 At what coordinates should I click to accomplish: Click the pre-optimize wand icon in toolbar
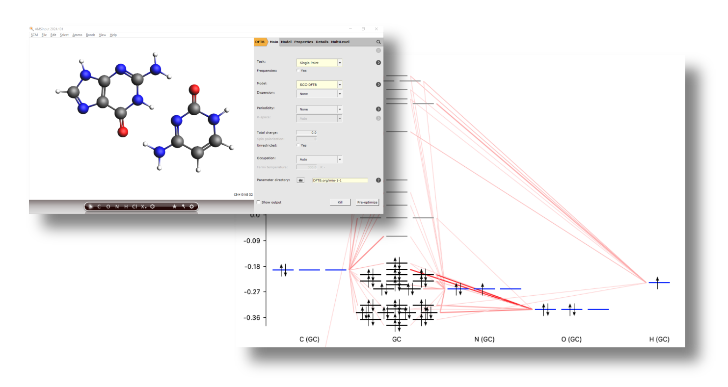(x=183, y=206)
